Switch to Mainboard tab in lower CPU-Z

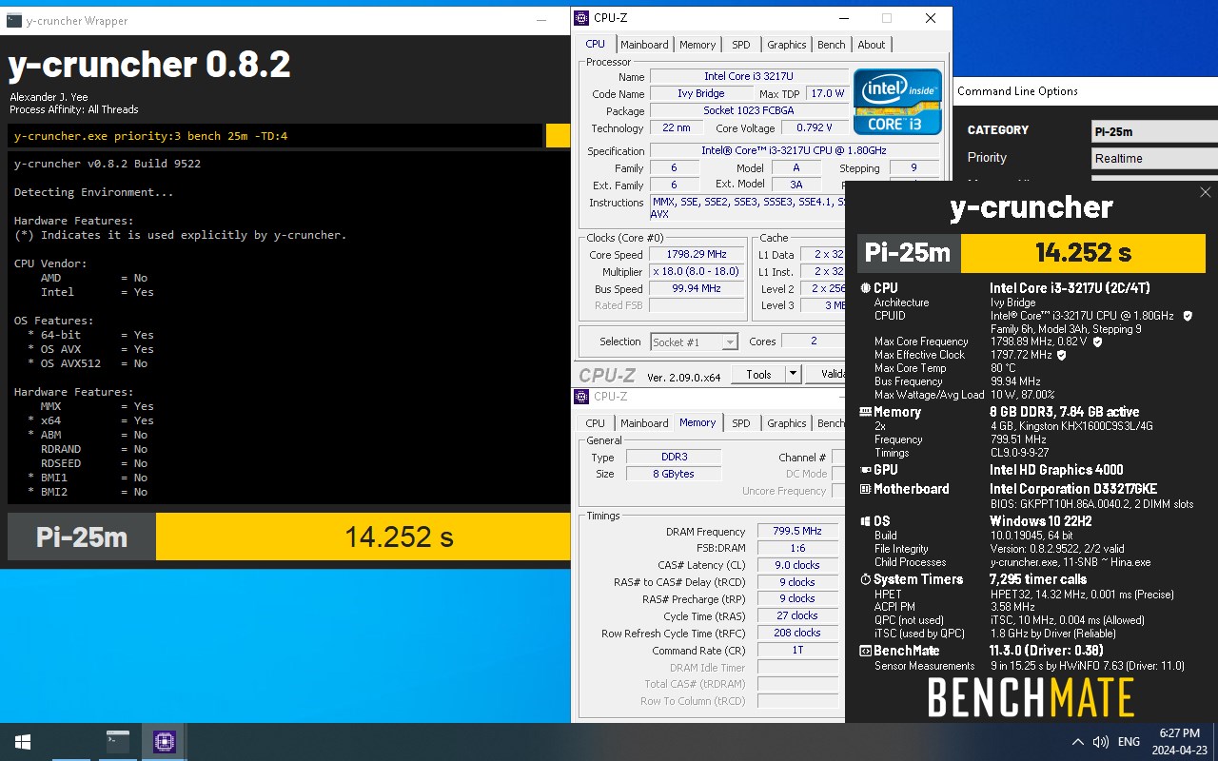pyautogui.click(x=644, y=423)
